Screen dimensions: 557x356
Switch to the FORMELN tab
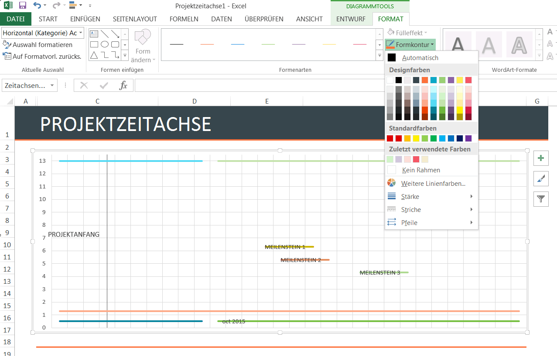click(x=184, y=19)
